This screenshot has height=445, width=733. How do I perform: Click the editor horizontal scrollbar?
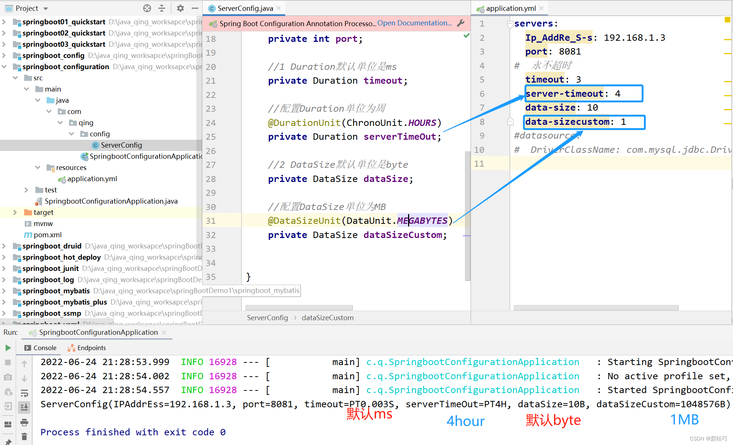(x=299, y=307)
